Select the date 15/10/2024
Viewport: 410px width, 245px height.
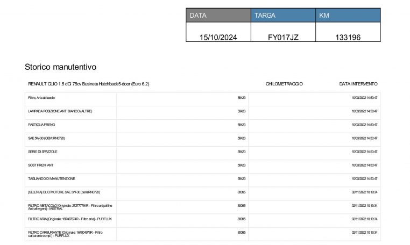218,37
